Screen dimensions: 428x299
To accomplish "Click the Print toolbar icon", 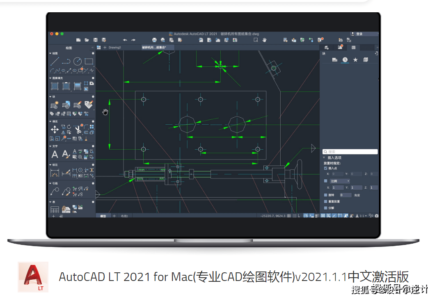I will tap(154, 40).
